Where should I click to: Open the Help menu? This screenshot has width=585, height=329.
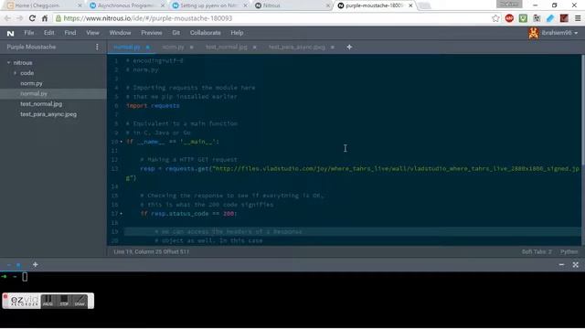coord(237,33)
